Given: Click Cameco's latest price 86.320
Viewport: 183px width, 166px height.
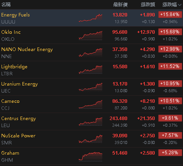Looking at the screenshot, I should tap(120, 101).
